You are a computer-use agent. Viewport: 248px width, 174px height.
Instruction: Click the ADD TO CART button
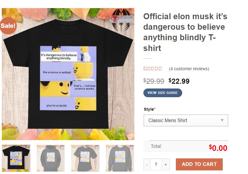tap(199, 164)
